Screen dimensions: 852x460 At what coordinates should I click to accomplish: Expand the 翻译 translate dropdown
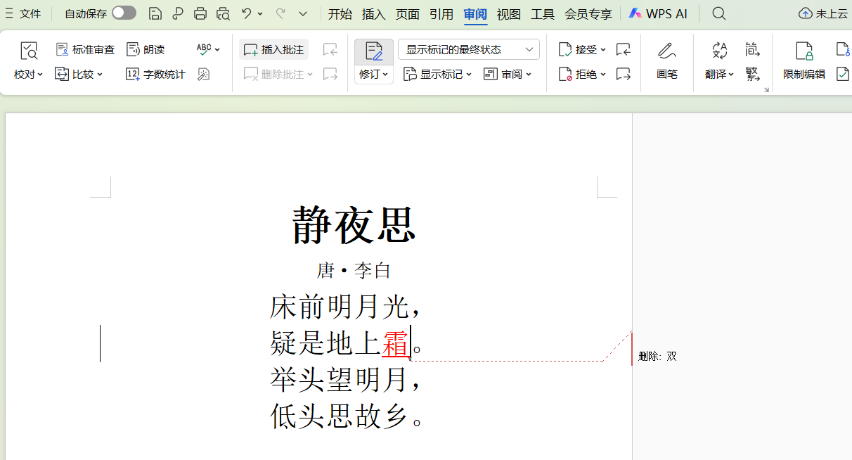[x=731, y=75]
